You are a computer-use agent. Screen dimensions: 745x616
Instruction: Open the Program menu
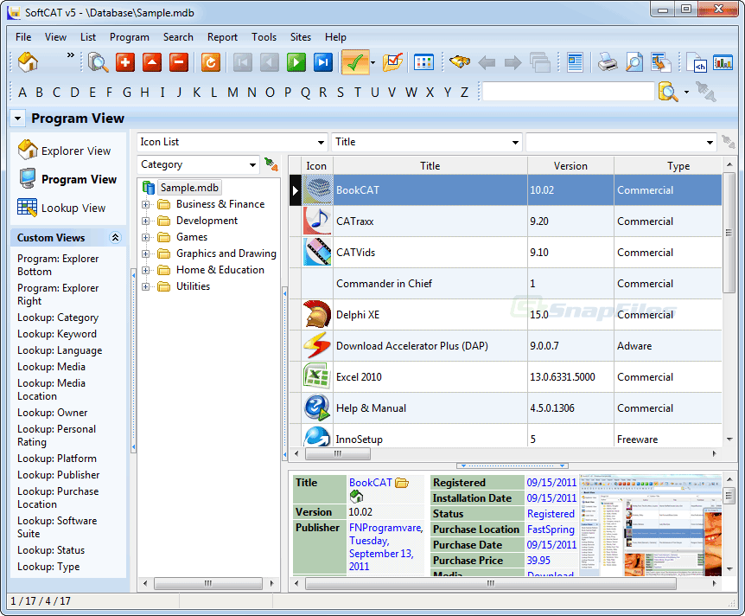click(130, 37)
